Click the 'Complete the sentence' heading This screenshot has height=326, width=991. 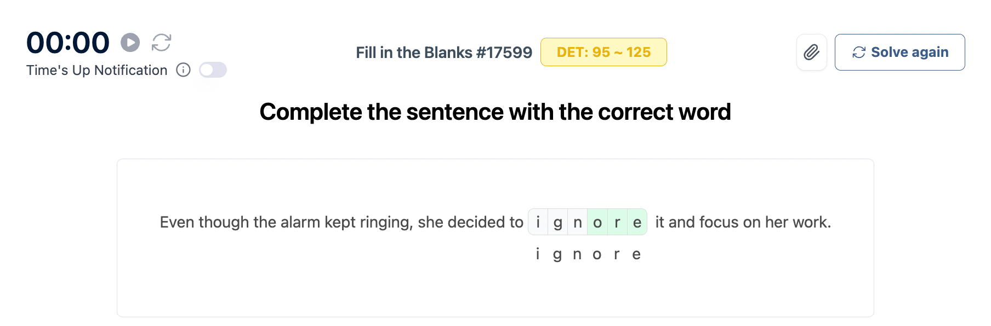click(495, 112)
